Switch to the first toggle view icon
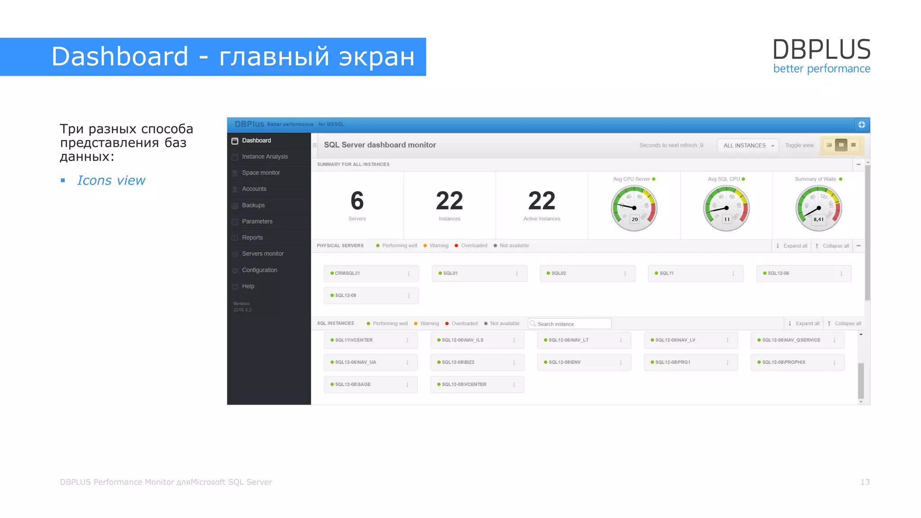Screen dimensions: 921x518 829,145
